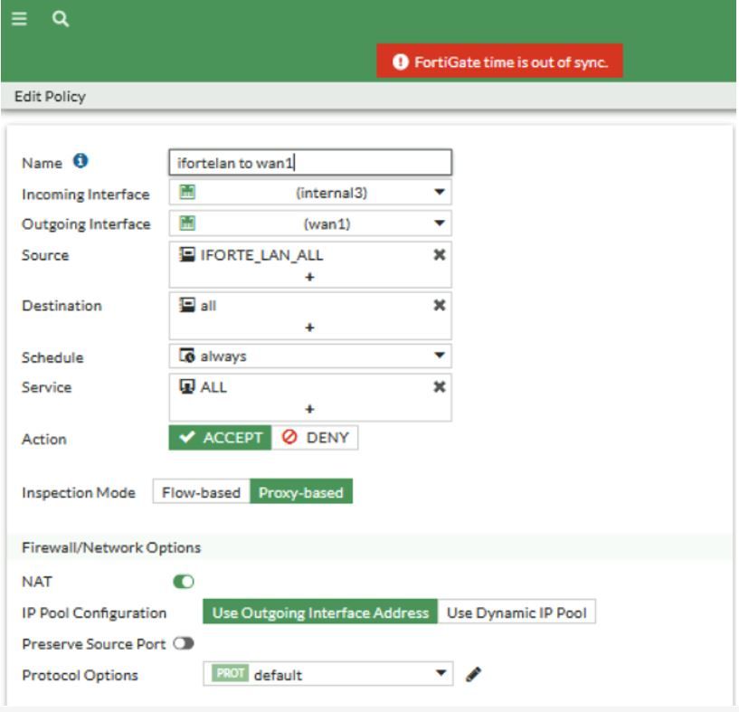Click the ALL service icon
This screenshot has width=739, height=712.
pyautogui.click(x=187, y=386)
